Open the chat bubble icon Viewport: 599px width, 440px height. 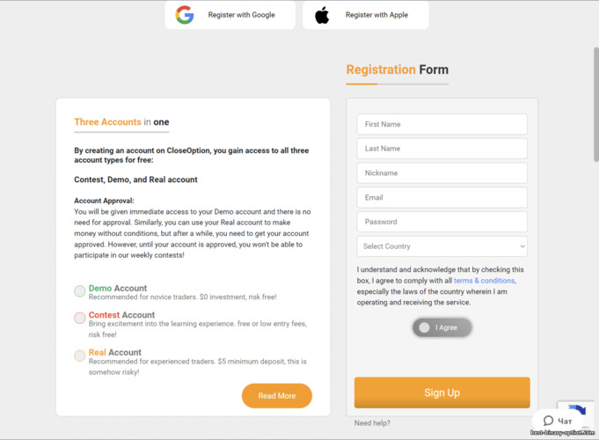(549, 421)
